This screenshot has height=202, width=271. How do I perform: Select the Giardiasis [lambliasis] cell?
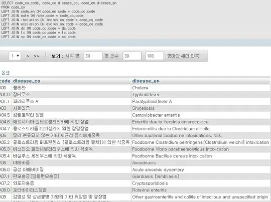201,176
